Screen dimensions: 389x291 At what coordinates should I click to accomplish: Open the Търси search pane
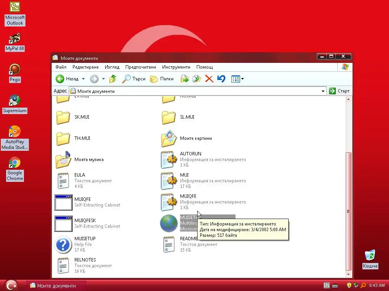click(x=133, y=79)
